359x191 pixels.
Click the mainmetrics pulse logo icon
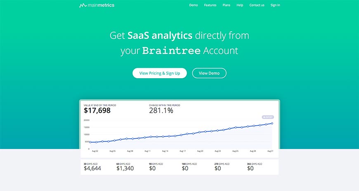click(83, 5)
